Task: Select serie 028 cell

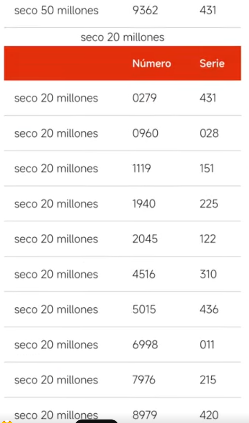Action: (209, 133)
